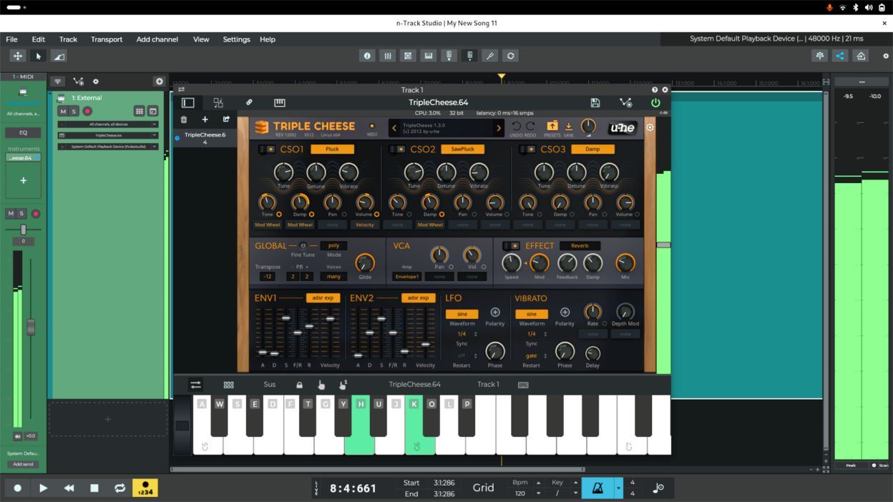Add a new track with the plus button
Viewport: 893px width, 502px height.
[x=159, y=82]
